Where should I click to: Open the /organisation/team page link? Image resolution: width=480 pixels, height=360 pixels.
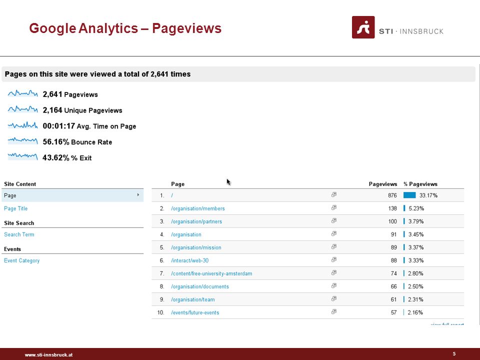[x=193, y=299]
